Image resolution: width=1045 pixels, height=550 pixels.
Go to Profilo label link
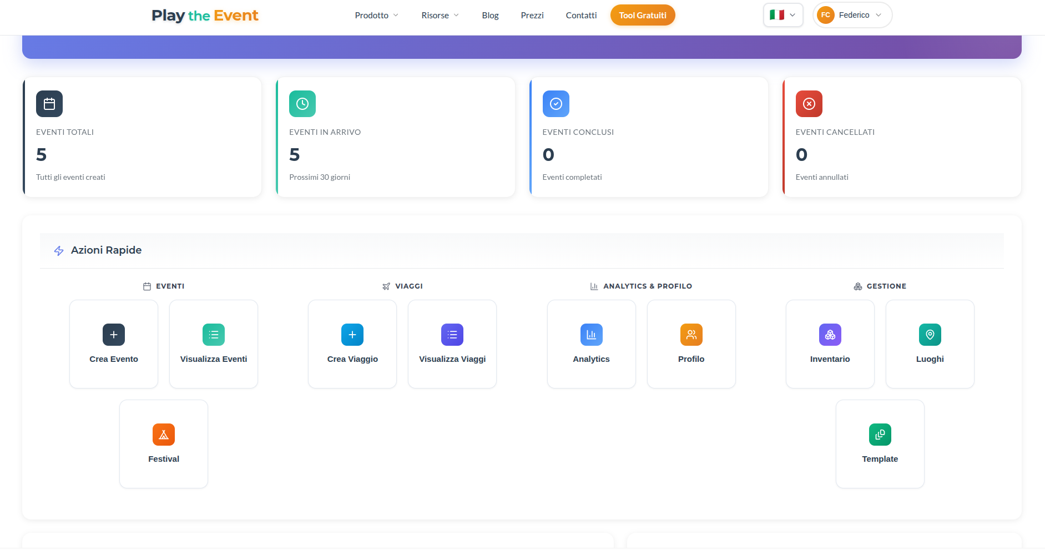tap(691, 359)
